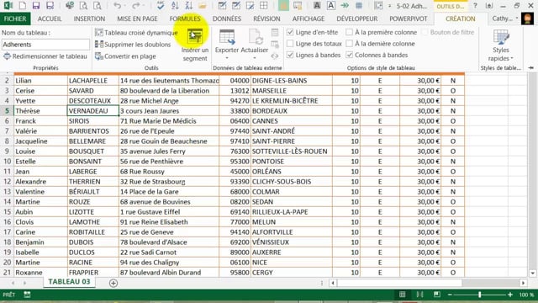Click the Open folder icon

[x=203, y=6]
